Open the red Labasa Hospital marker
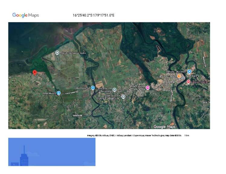This screenshot has height=174, width=226. point(188,82)
